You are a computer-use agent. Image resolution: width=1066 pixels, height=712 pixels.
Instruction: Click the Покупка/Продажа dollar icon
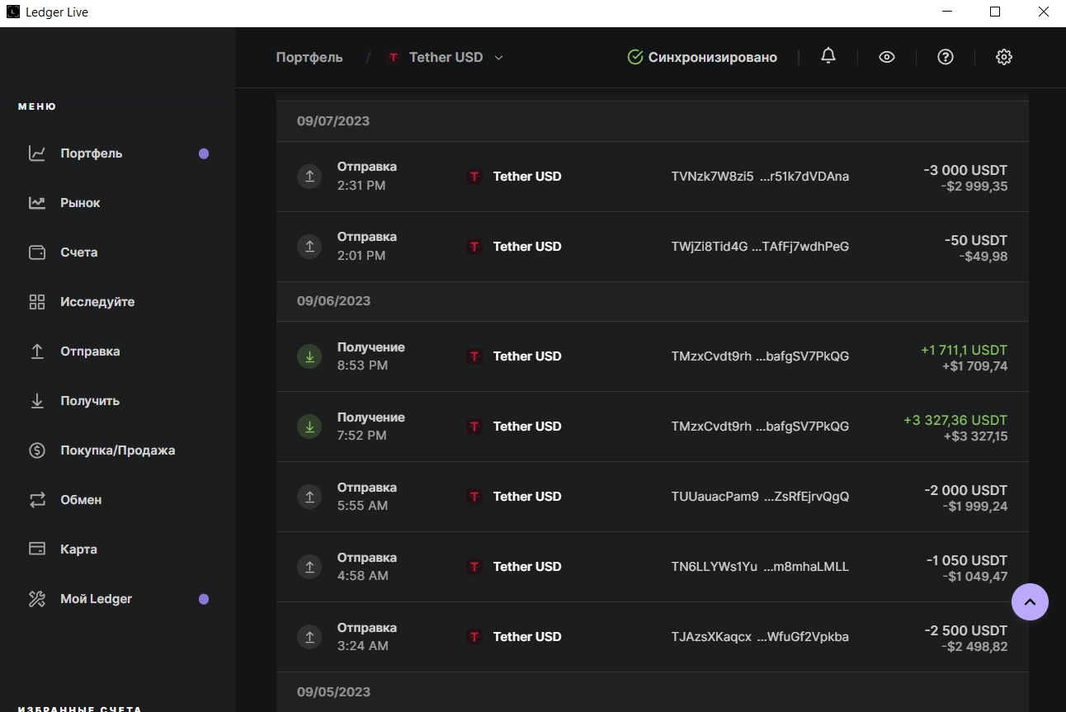point(37,450)
